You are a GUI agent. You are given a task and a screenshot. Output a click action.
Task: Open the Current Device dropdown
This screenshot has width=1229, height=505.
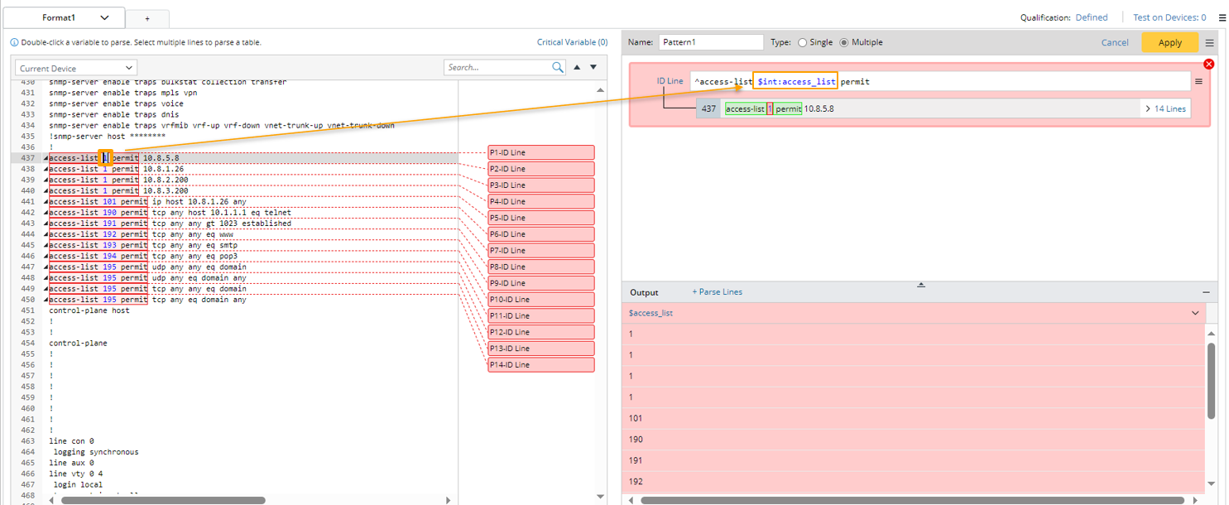75,68
